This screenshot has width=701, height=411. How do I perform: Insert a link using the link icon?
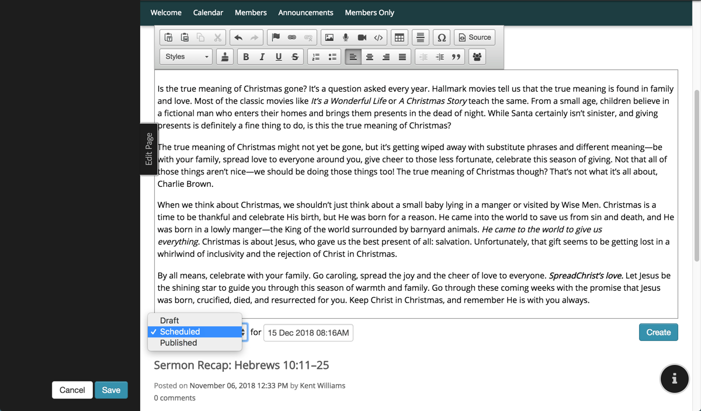[x=292, y=37]
